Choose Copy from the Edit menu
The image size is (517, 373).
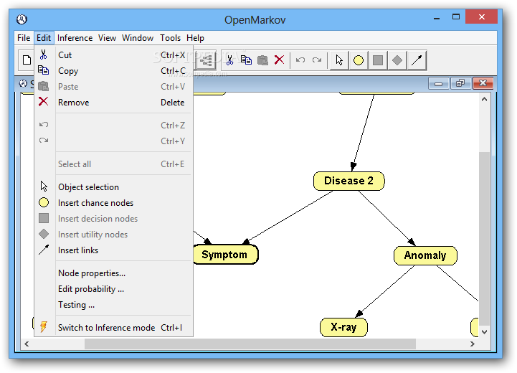pos(113,71)
